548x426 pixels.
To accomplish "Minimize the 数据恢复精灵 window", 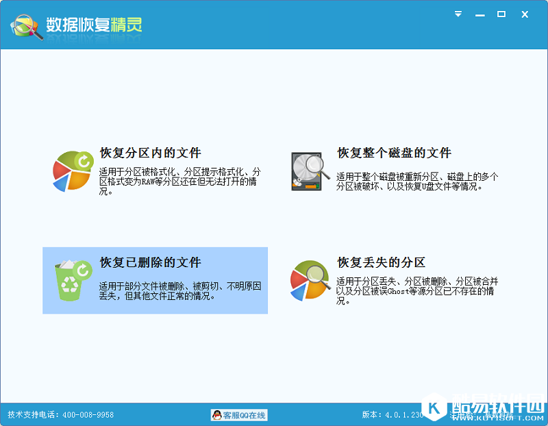I will pyautogui.click(x=480, y=13).
